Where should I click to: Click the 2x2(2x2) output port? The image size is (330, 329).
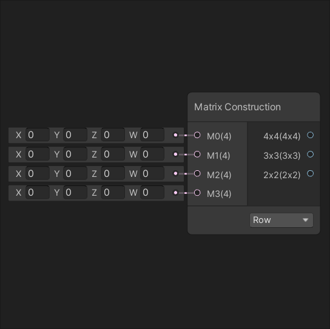tap(310, 173)
